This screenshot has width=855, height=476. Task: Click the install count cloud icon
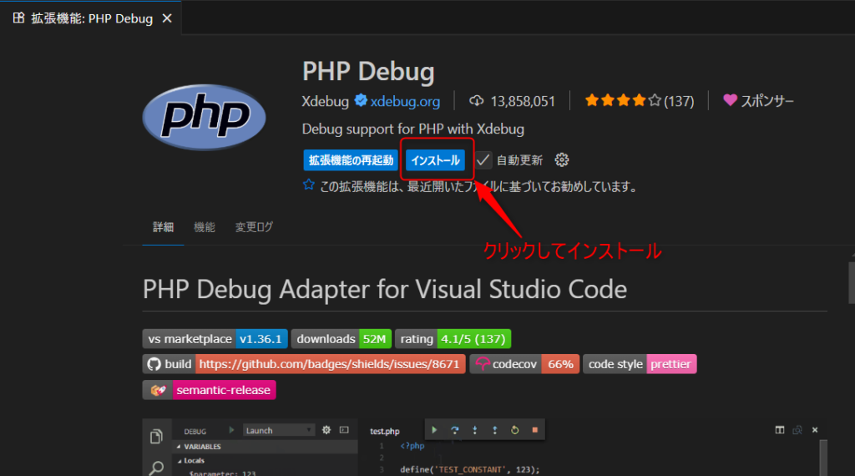coord(476,101)
